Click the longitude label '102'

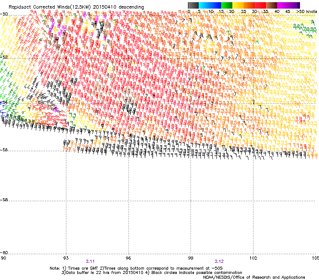pyautogui.click(x=253, y=258)
